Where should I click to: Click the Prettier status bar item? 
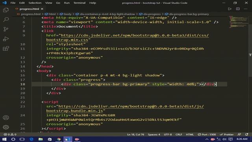click(x=227, y=135)
